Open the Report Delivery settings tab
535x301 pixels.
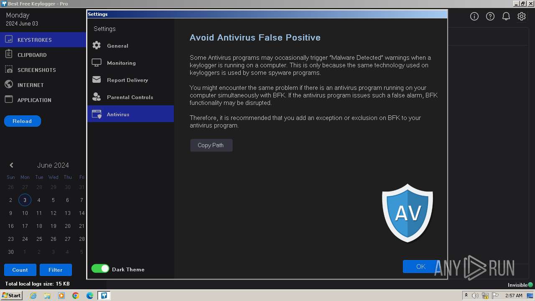[x=130, y=80]
